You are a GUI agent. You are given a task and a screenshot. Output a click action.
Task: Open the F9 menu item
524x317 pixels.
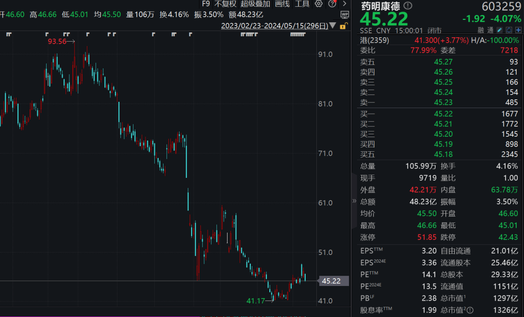coord(206,4)
